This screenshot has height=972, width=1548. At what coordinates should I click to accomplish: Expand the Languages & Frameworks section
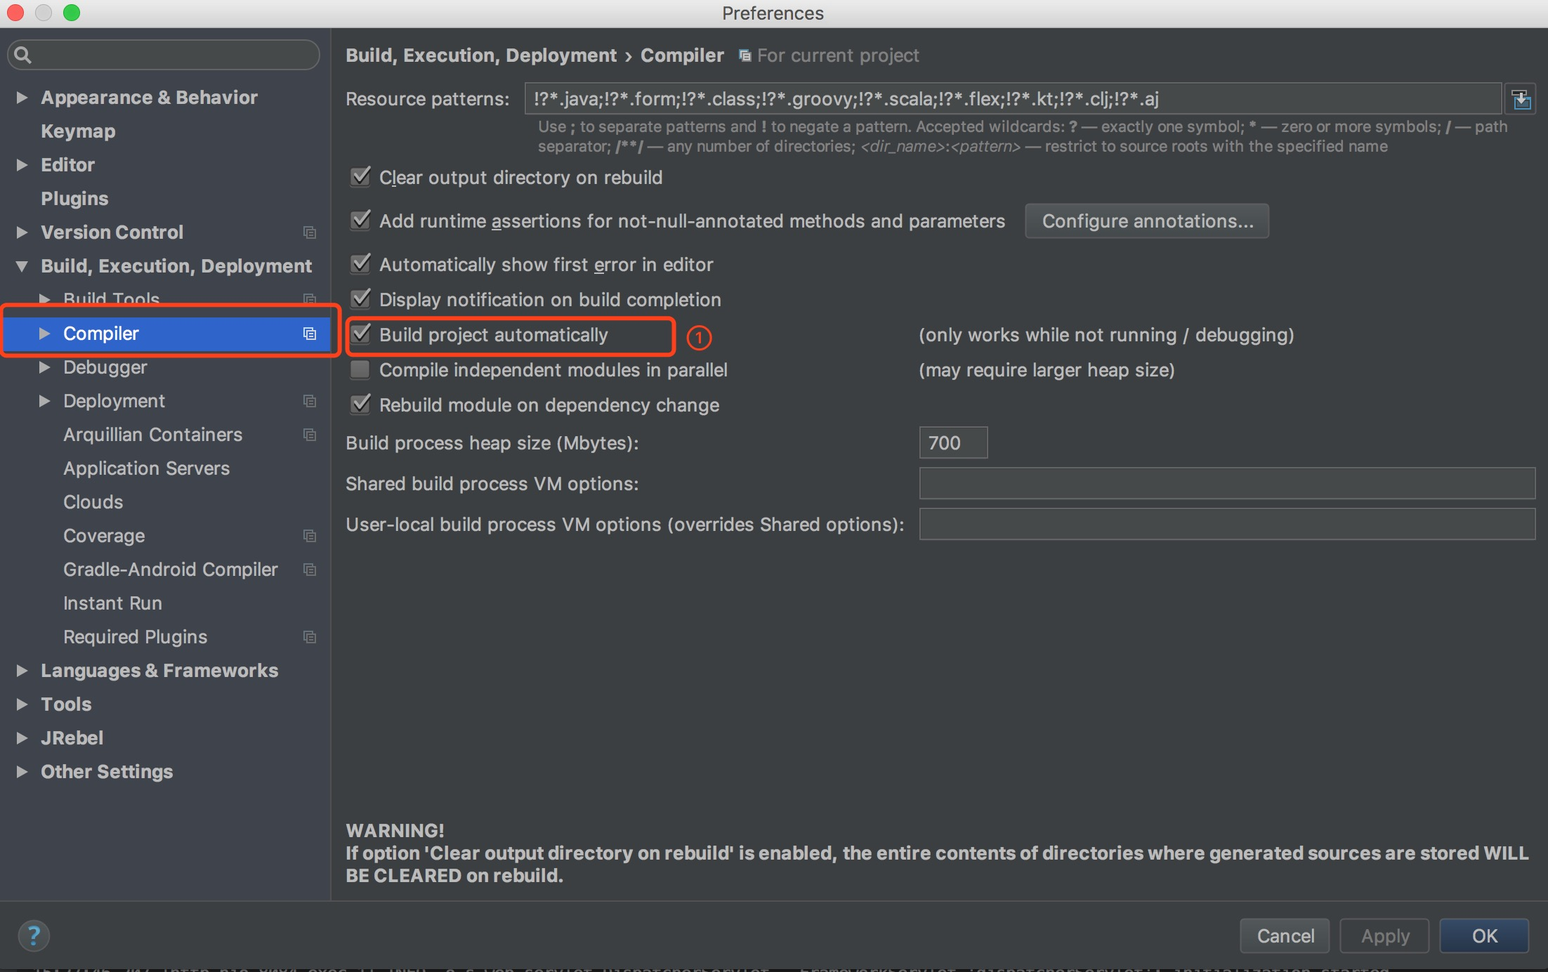click(x=22, y=671)
